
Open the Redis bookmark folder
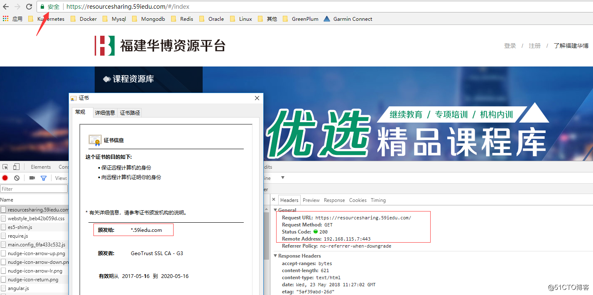point(182,19)
